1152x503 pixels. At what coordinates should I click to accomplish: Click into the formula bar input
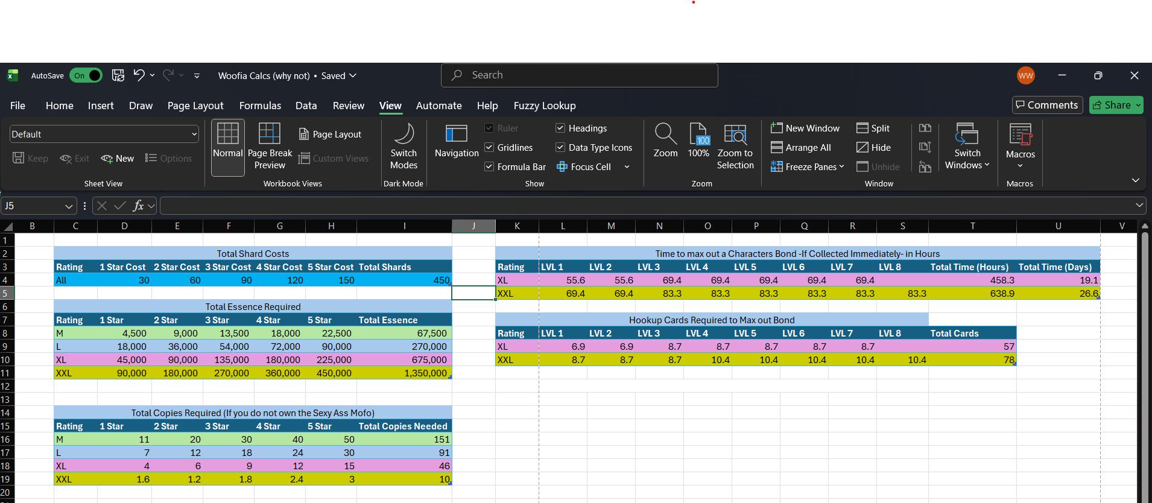[645, 206]
